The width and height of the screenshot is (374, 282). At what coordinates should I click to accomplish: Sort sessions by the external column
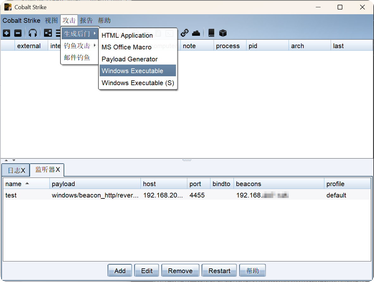pos(31,46)
